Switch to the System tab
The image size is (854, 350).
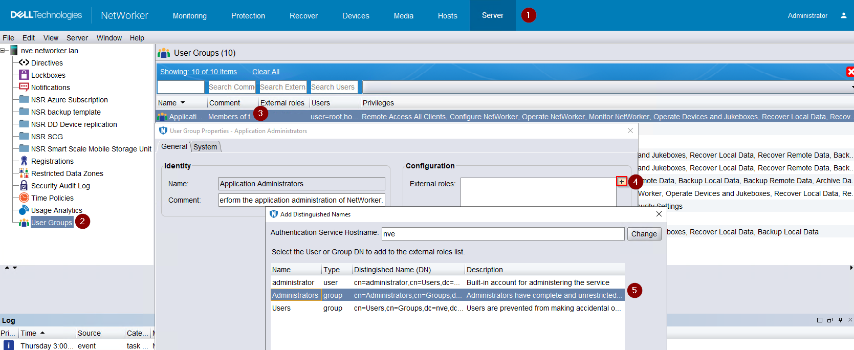[x=205, y=147]
